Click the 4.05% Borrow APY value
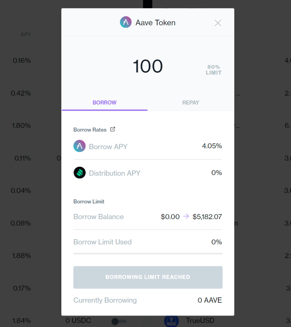The image size is (291, 327). pos(212,146)
